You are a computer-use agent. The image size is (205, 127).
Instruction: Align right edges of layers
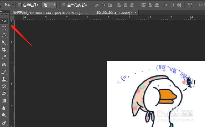tap(132, 5)
